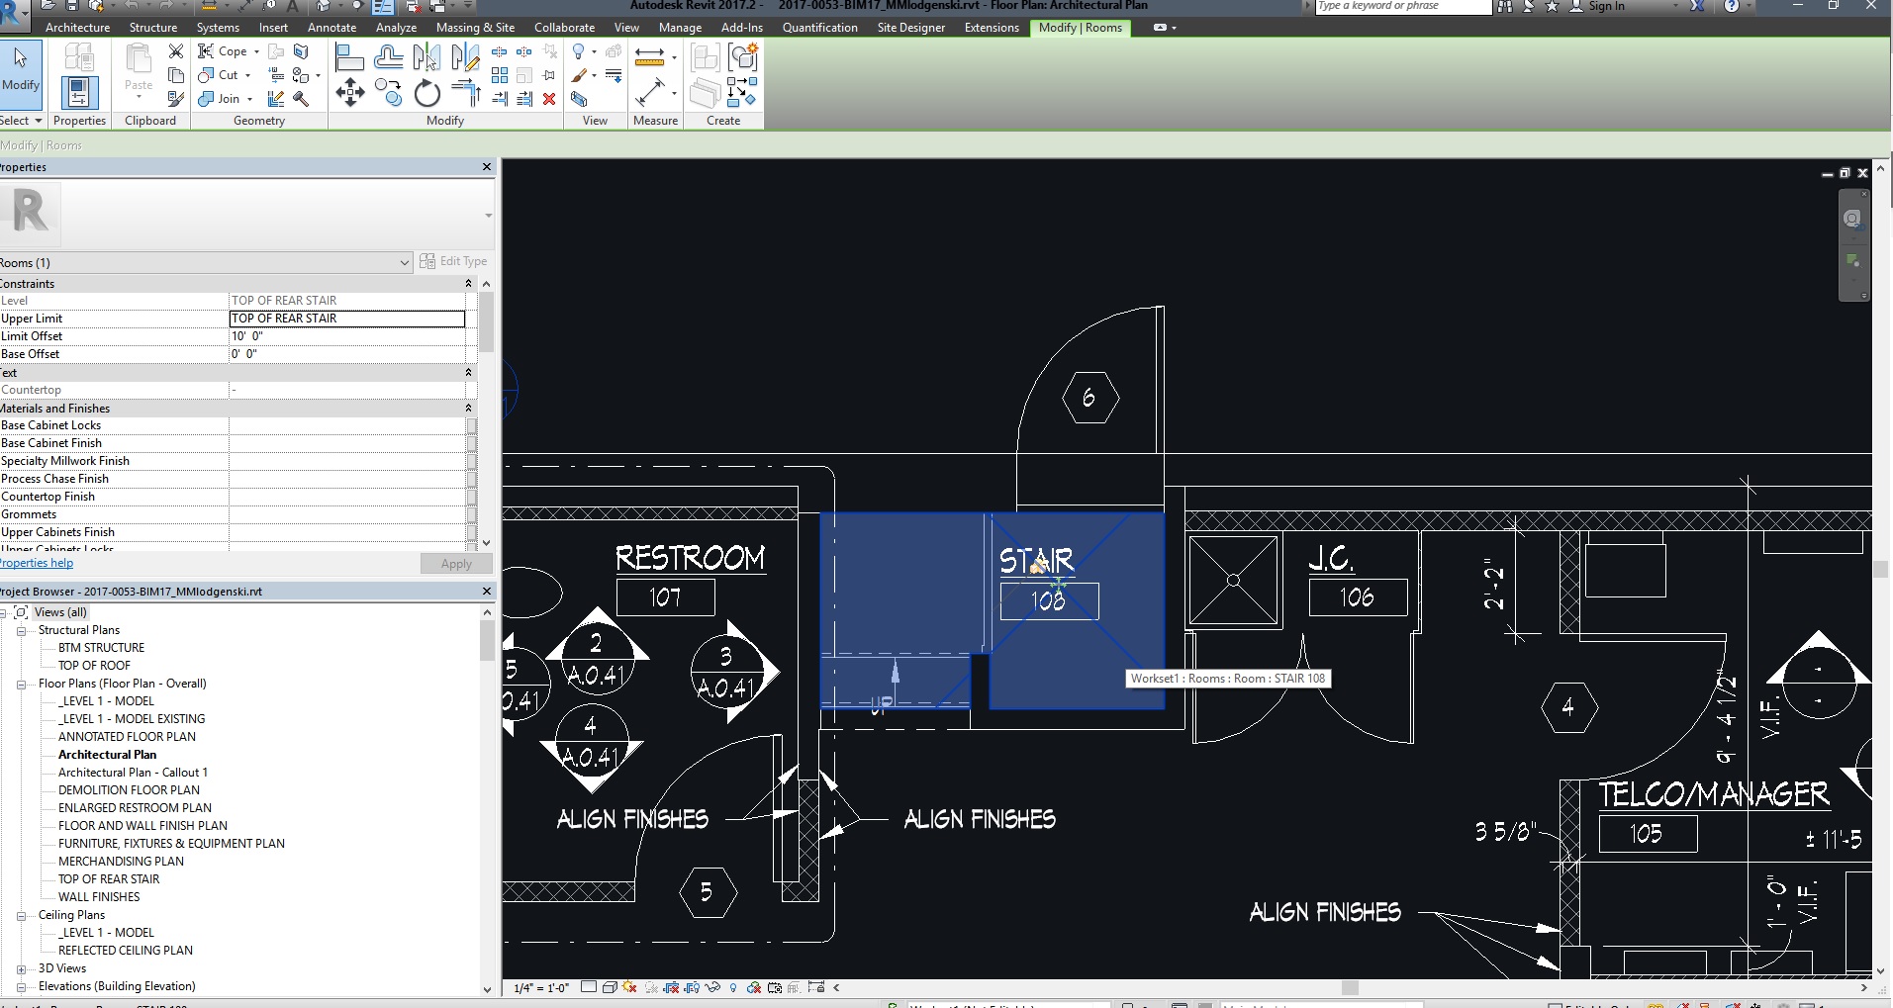Screen dimensions: 1893x1008
Task: Open the steering wheel navigation control
Action: (1852, 219)
